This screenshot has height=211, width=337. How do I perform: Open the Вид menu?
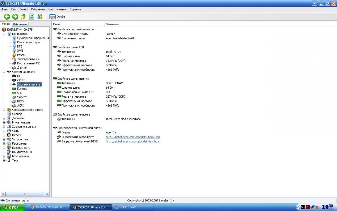click(14, 9)
